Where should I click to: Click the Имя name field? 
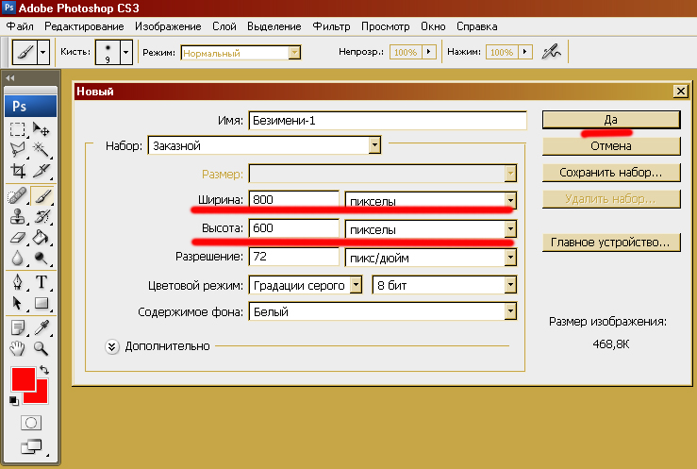click(388, 121)
